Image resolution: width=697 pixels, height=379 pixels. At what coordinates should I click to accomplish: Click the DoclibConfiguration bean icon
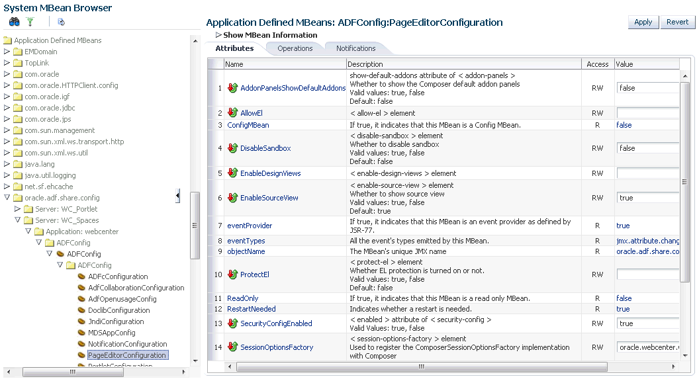tap(81, 310)
